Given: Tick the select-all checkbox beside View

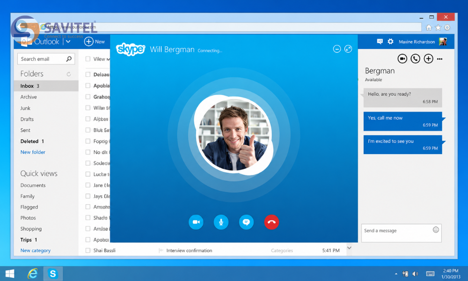Looking at the screenshot, I should [x=88, y=59].
